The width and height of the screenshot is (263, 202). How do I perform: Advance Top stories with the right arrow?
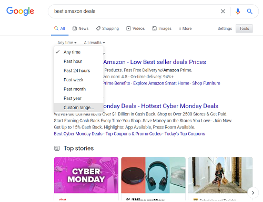(253, 193)
